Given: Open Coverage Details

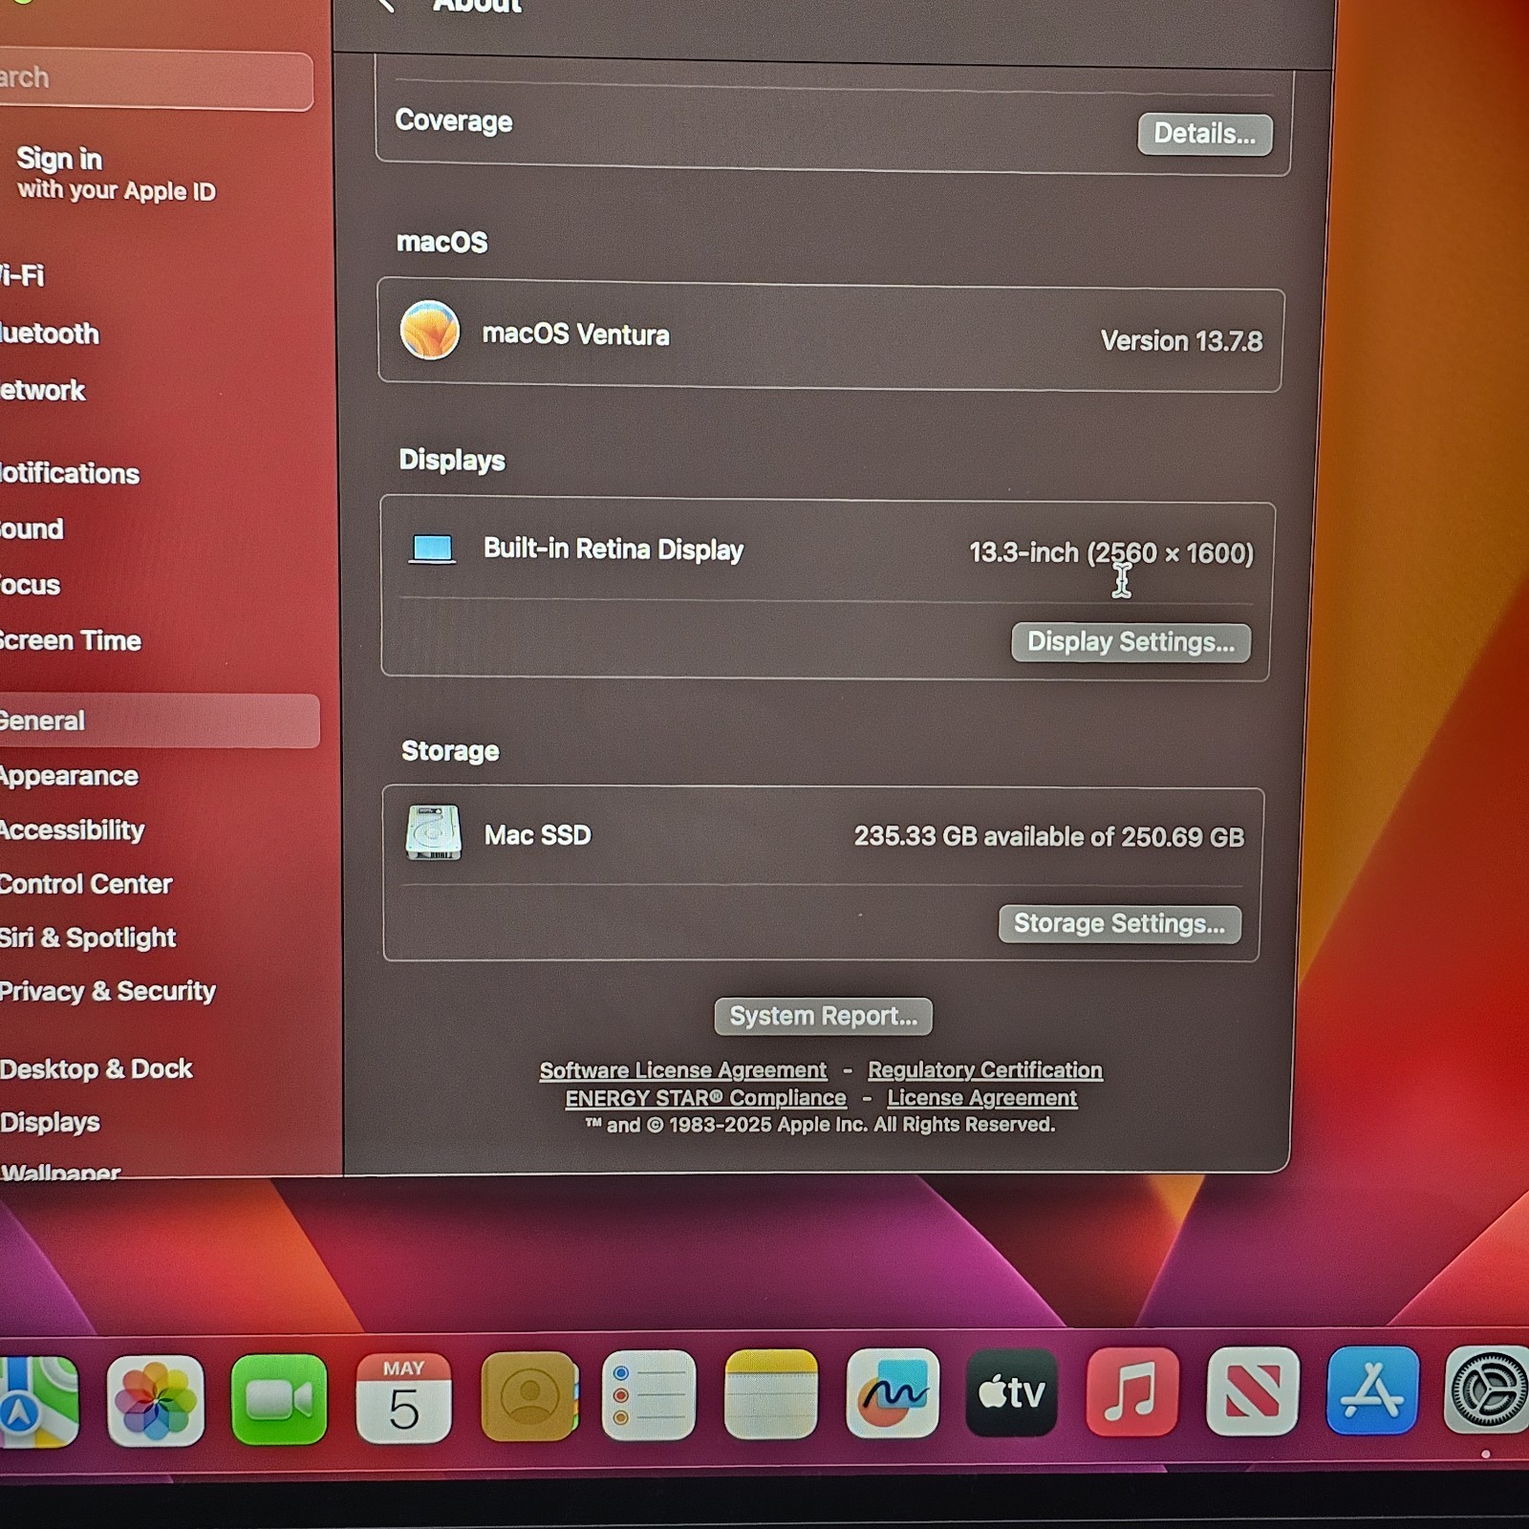Looking at the screenshot, I should click(1204, 134).
